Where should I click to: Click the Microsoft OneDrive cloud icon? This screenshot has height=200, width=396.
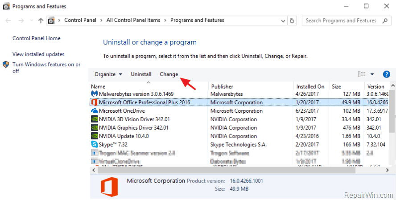(x=94, y=111)
